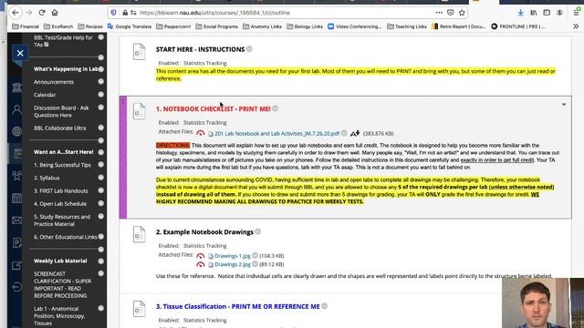Toggle Announcements menu item options circle

pyautogui.click(x=101, y=81)
